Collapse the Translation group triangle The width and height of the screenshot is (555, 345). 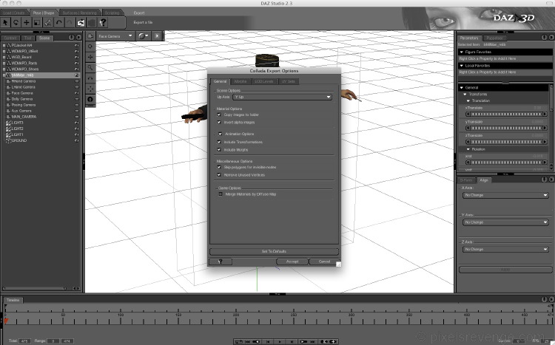[468, 100]
